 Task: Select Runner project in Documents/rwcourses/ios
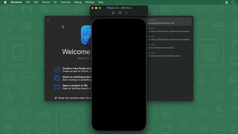[x=169, y=46]
